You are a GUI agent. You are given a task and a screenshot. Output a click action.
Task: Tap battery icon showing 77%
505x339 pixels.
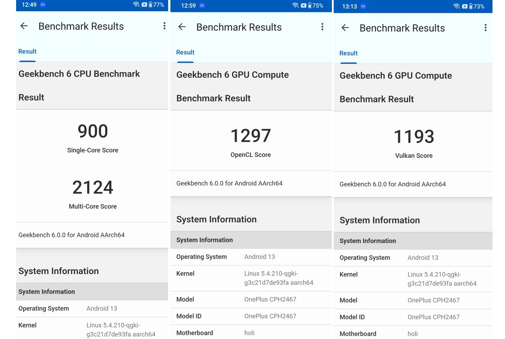(150, 4)
